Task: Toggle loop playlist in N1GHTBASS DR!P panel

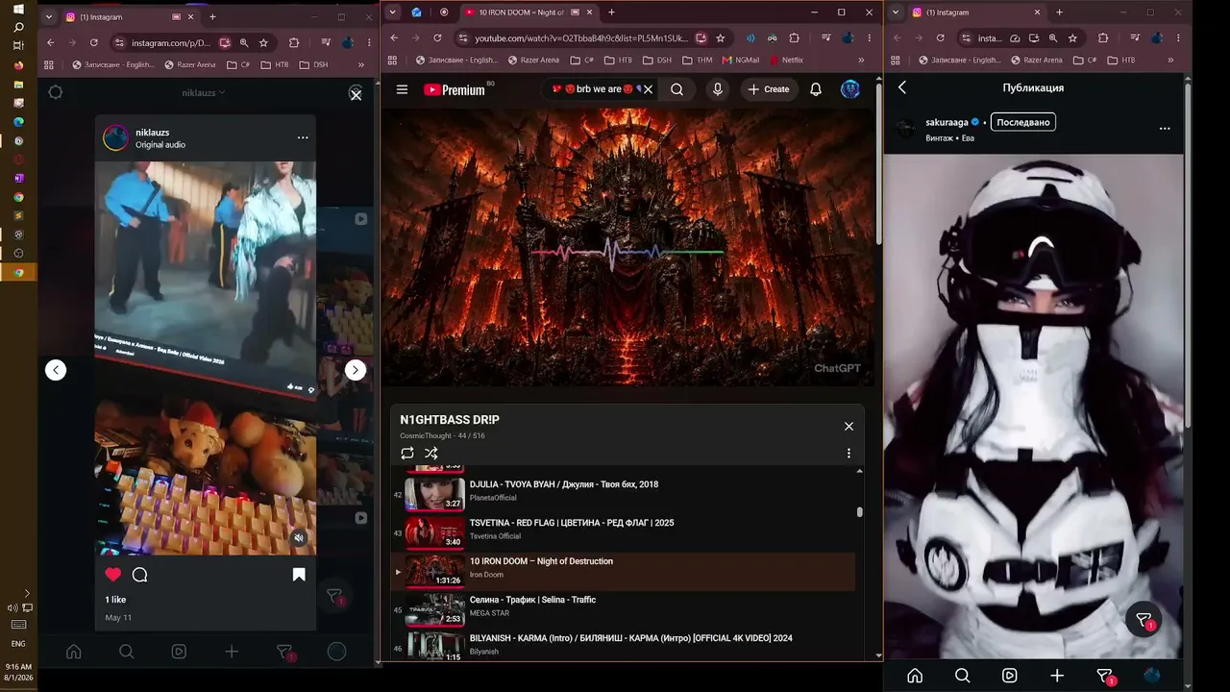Action: pos(407,454)
